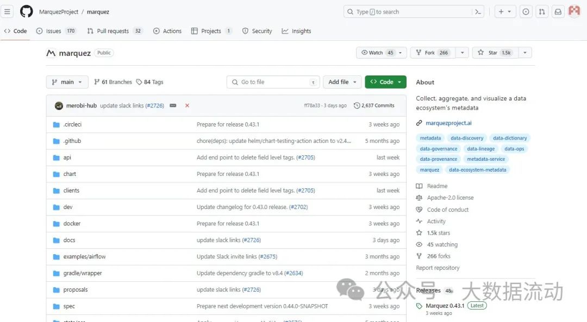The image size is (587, 322).
Task: Click the top search bar
Action: pyautogui.click(x=414, y=12)
